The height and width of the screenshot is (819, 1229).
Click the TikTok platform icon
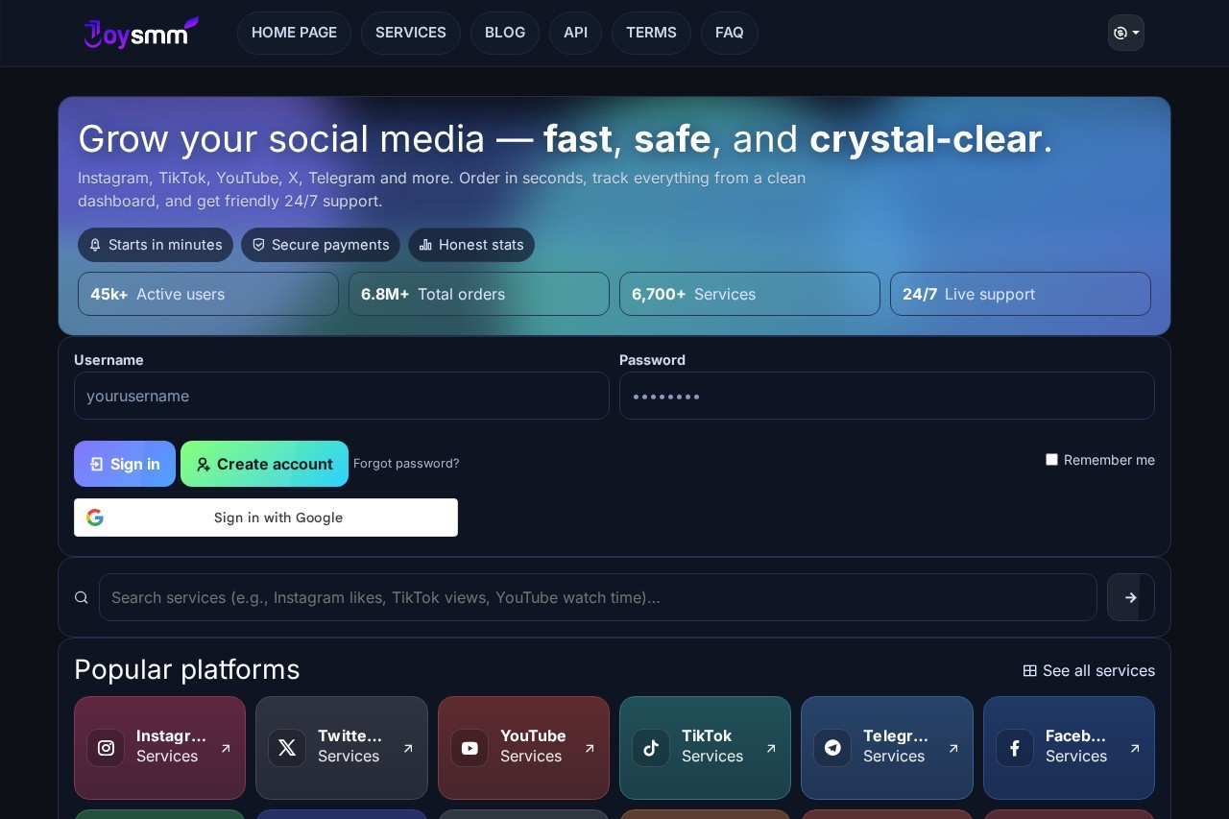tap(651, 748)
